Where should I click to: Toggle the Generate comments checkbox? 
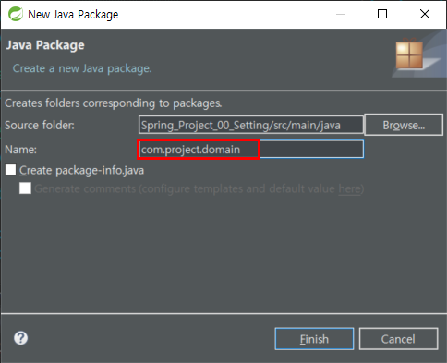(x=25, y=188)
